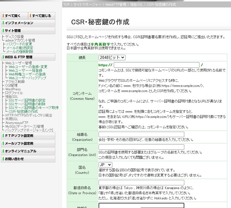231x208 pixels.
Task: Go to TOP in the breadcrumb
Action: [66, 4]
